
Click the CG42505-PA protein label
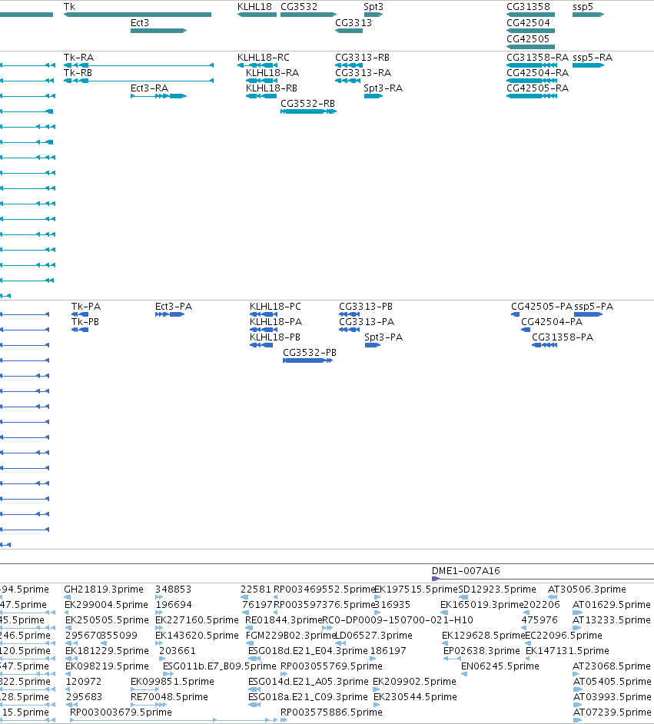coord(542,307)
